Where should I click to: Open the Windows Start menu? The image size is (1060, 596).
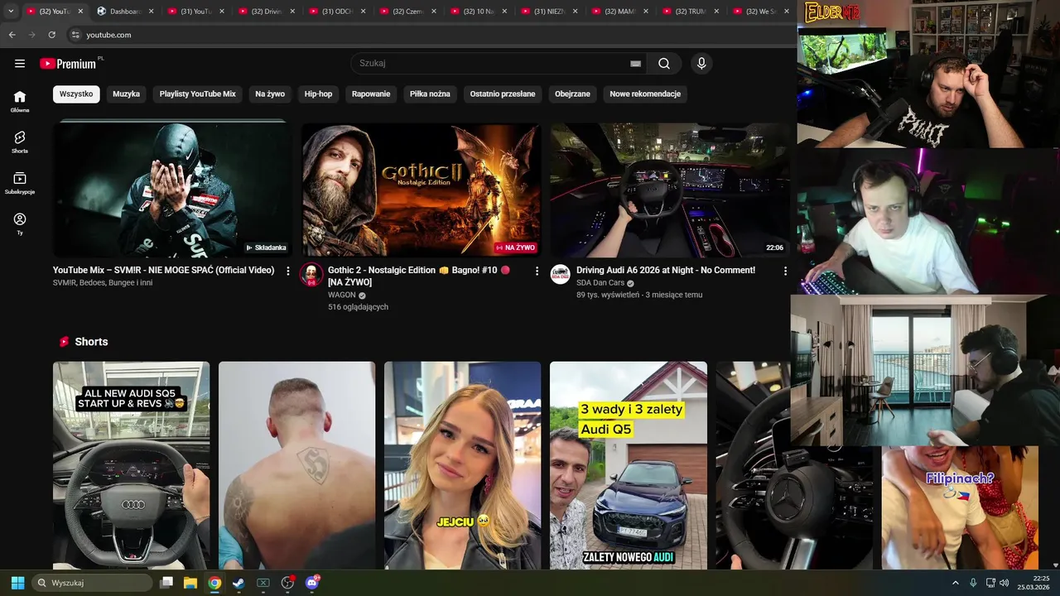[x=17, y=583]
